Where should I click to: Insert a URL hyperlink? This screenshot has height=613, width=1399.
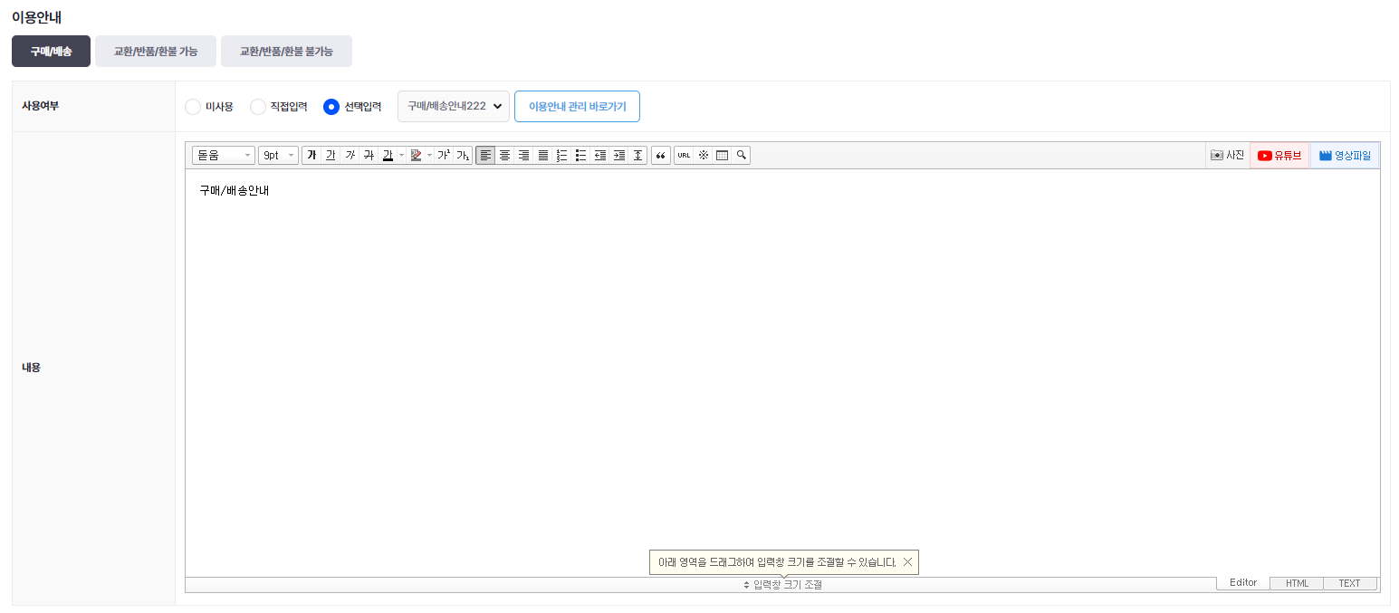click(x=684, y=155)
